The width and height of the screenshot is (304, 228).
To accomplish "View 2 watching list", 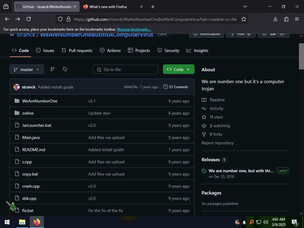I will point(216,126).
